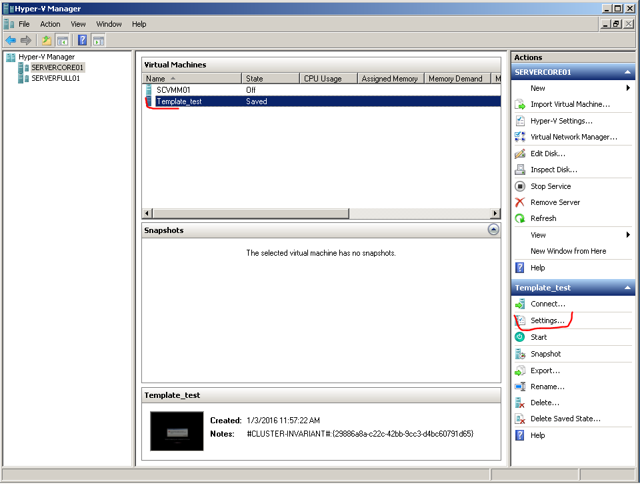This screenshot has height=484, width=640.
Task: Click the green Refresh icon
Action: [520, 218]
